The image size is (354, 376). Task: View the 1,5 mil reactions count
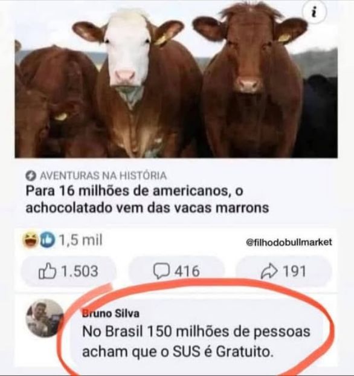(x=81, y=240)
